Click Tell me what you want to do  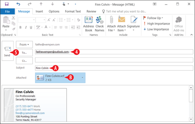(x=124, y=12)
